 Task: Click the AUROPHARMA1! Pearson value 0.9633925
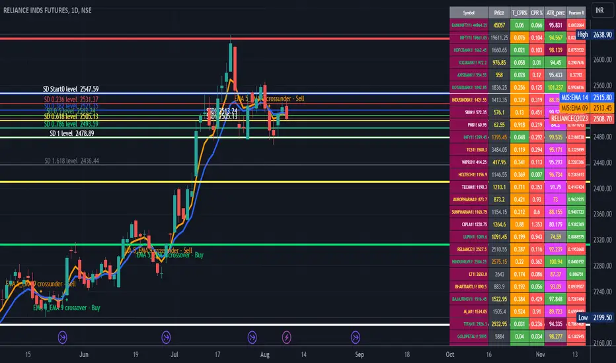(576, 199)
